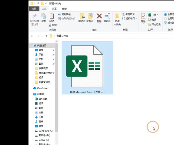174x145 pixels.
Task: Click quick access toolbar properties checkmark icon
Action: pos(38,4)
